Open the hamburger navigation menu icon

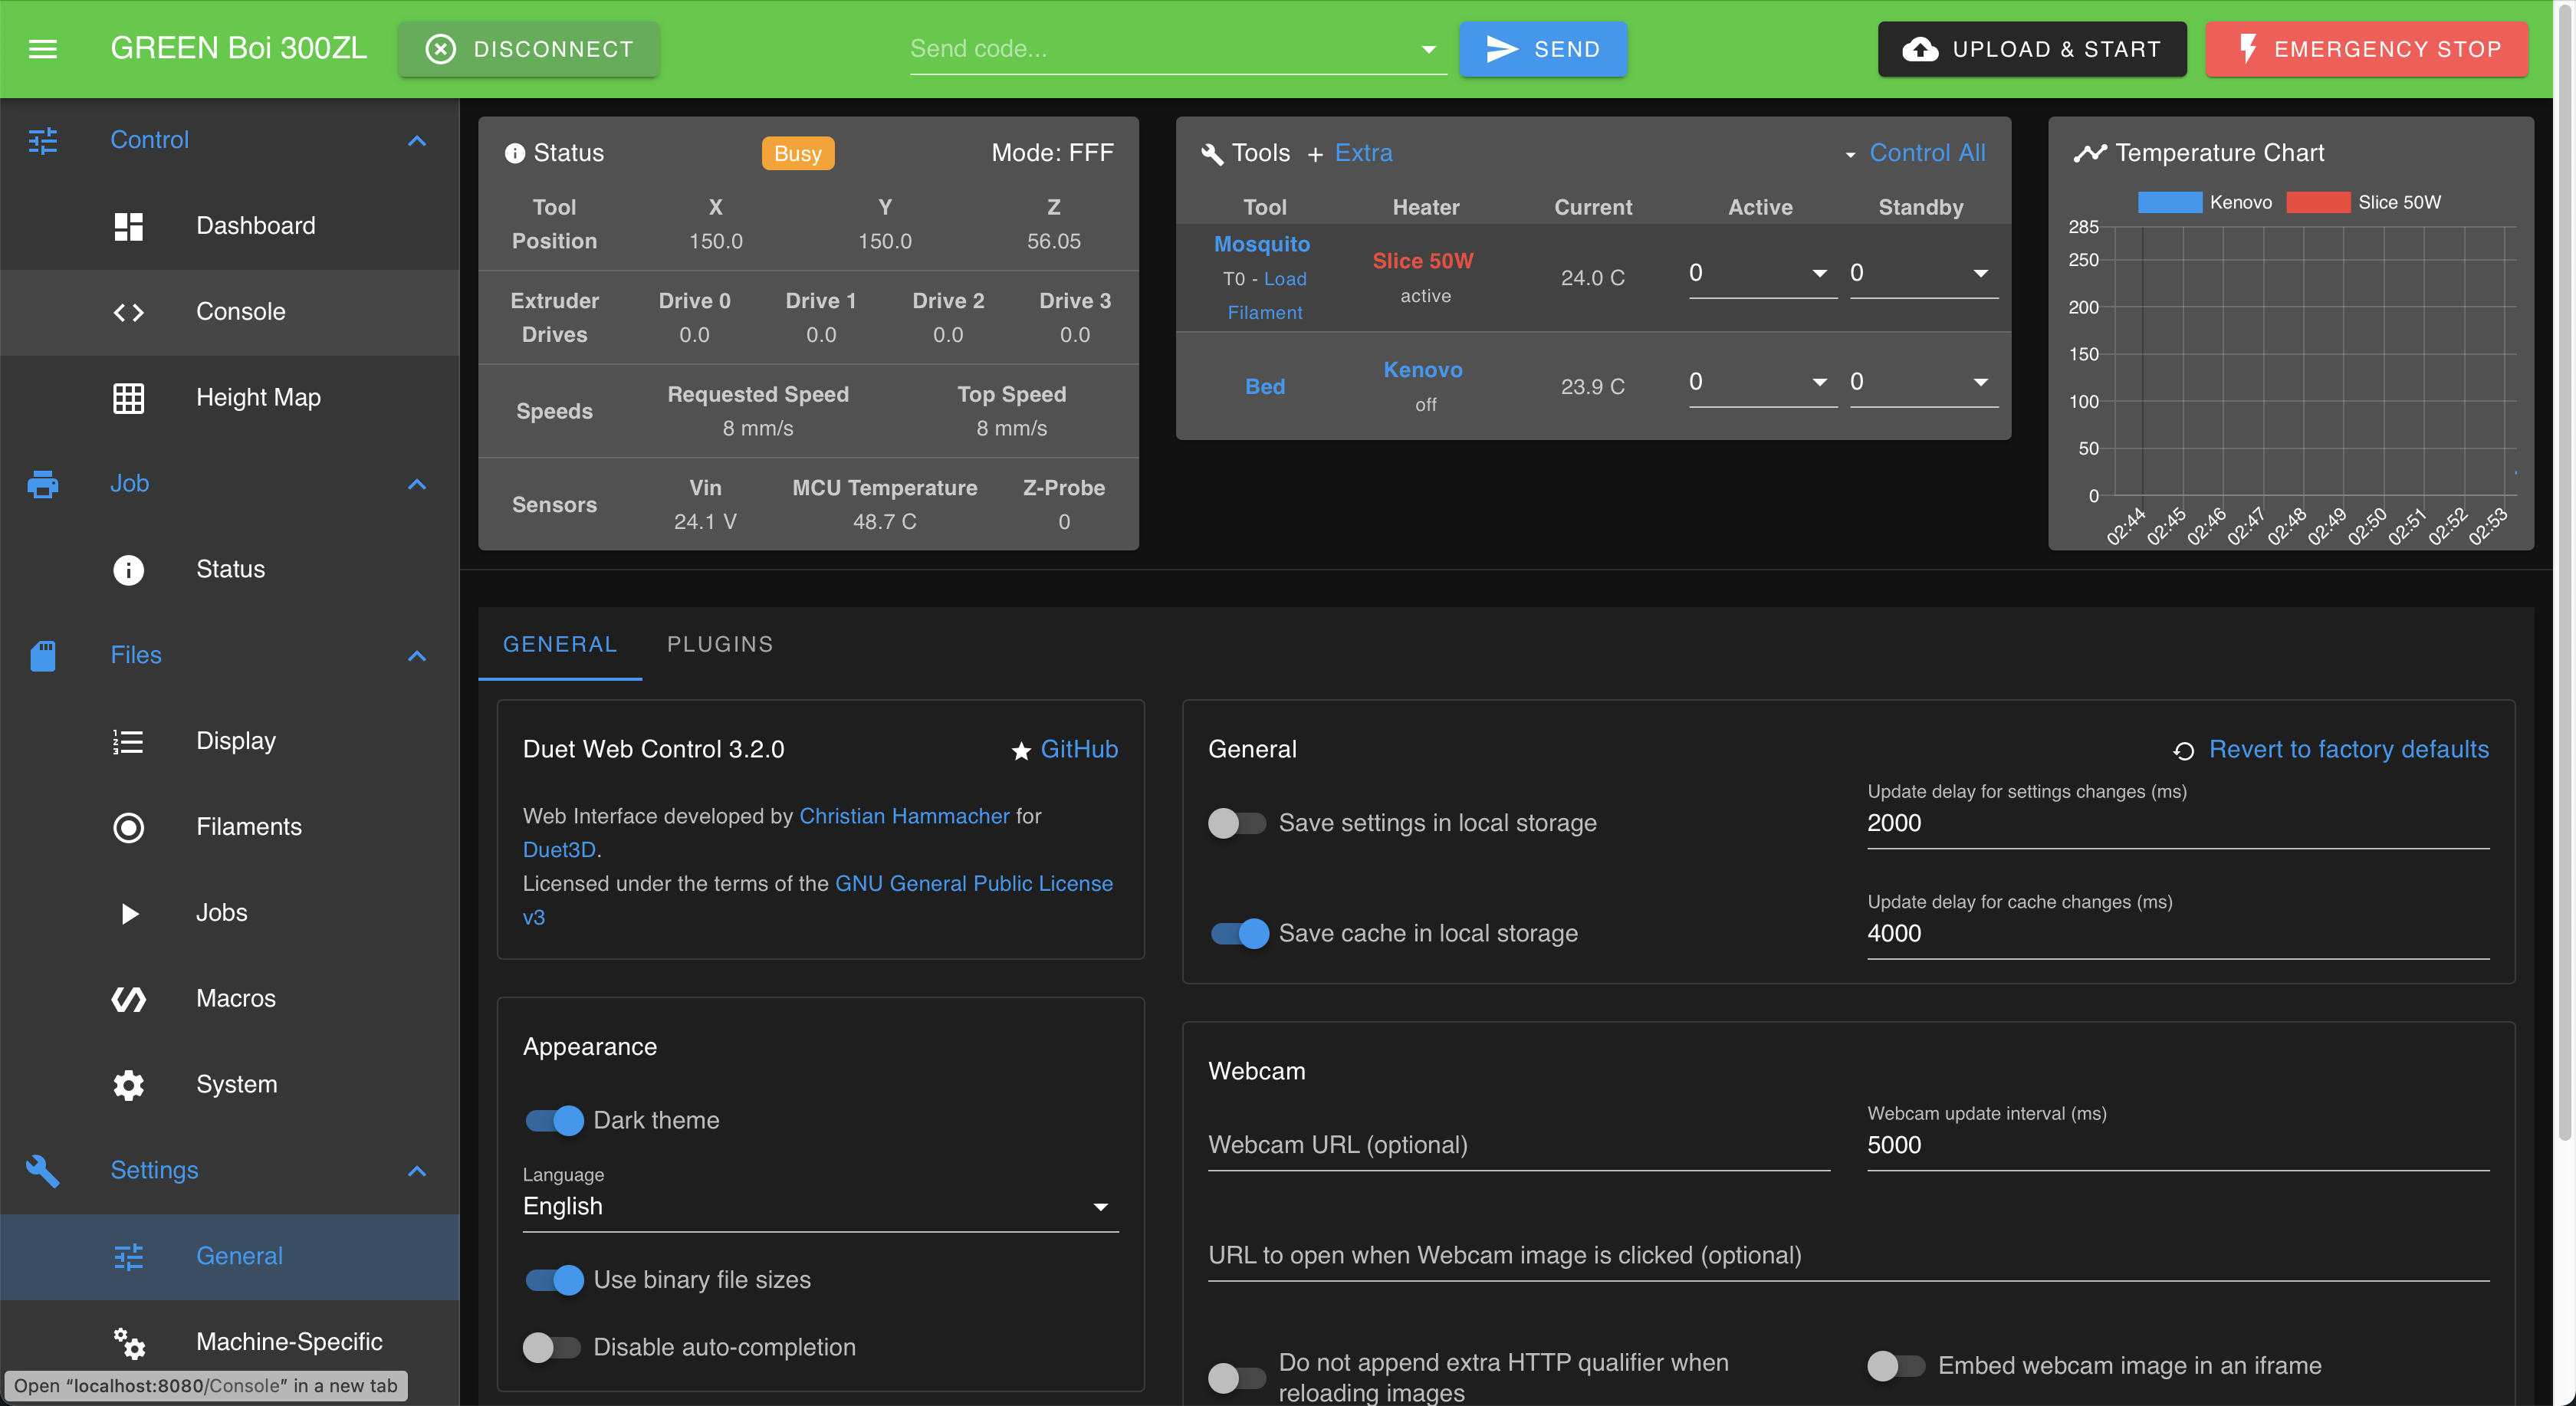[x=42, y=48]
